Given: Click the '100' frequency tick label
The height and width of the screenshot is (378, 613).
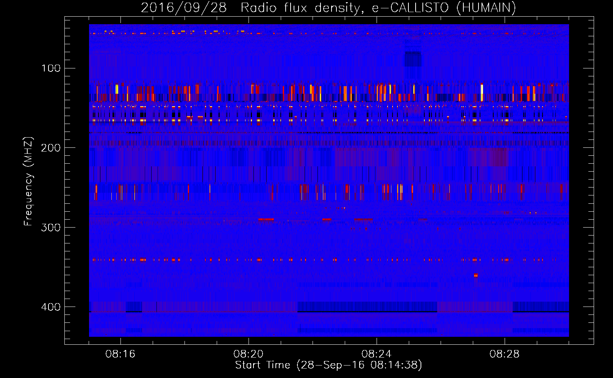Looking at the screenshot, I should point(51,68).
